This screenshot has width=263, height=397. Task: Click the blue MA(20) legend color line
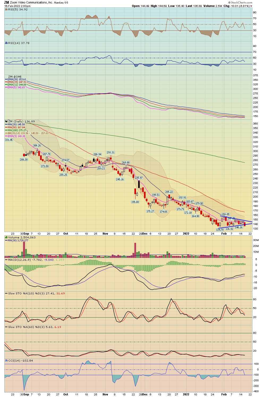pyautogui.click(x=6, y=125)
